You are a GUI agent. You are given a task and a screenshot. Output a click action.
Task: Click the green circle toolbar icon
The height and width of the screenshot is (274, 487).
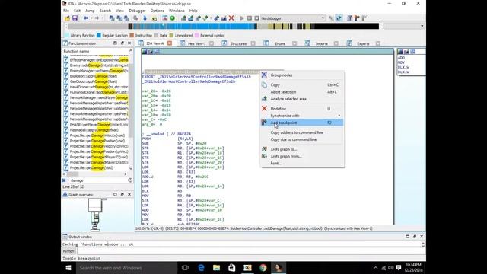pos(173,18)
